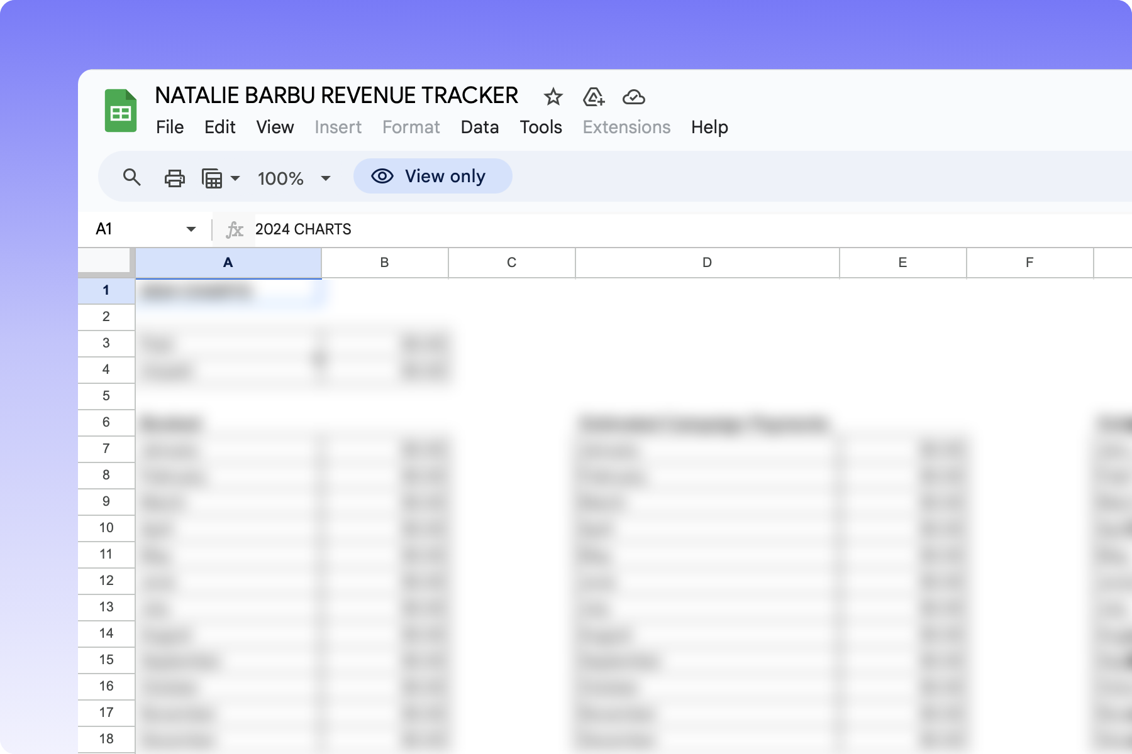Select column D header
This screenshot has width=1132, height=754.
(706, 263)
